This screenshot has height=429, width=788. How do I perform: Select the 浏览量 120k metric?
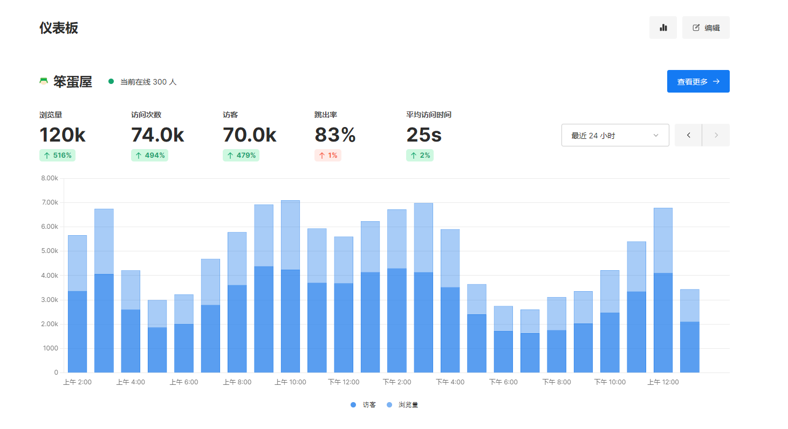[62, 135]
